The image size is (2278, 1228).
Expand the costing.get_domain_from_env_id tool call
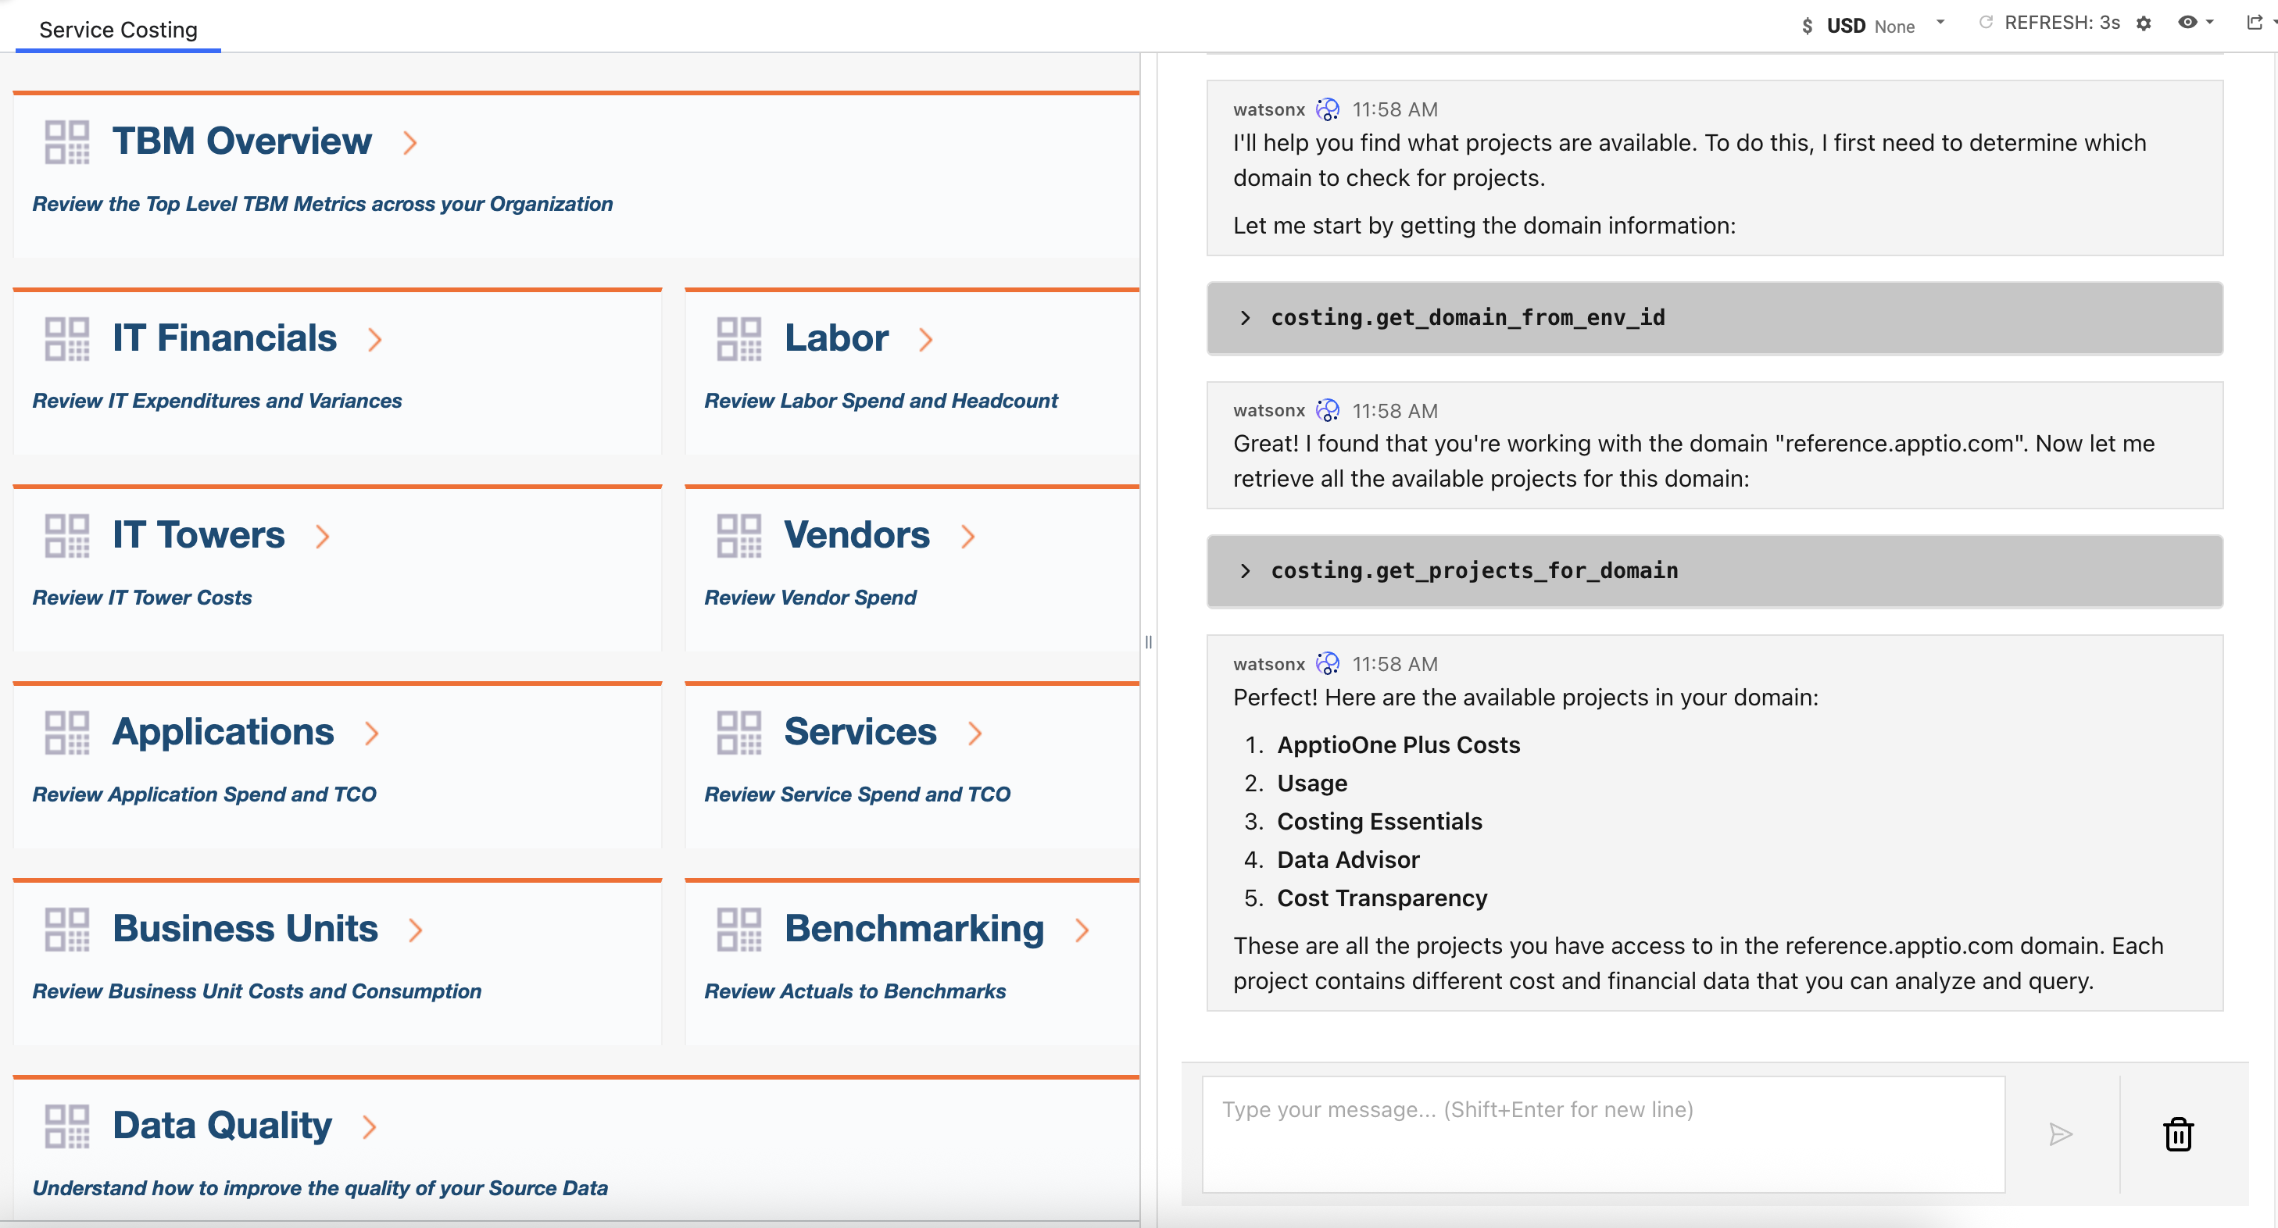point(1245,318)
